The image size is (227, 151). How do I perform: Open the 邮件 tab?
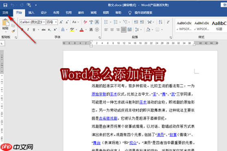click(x=81, y=13)
